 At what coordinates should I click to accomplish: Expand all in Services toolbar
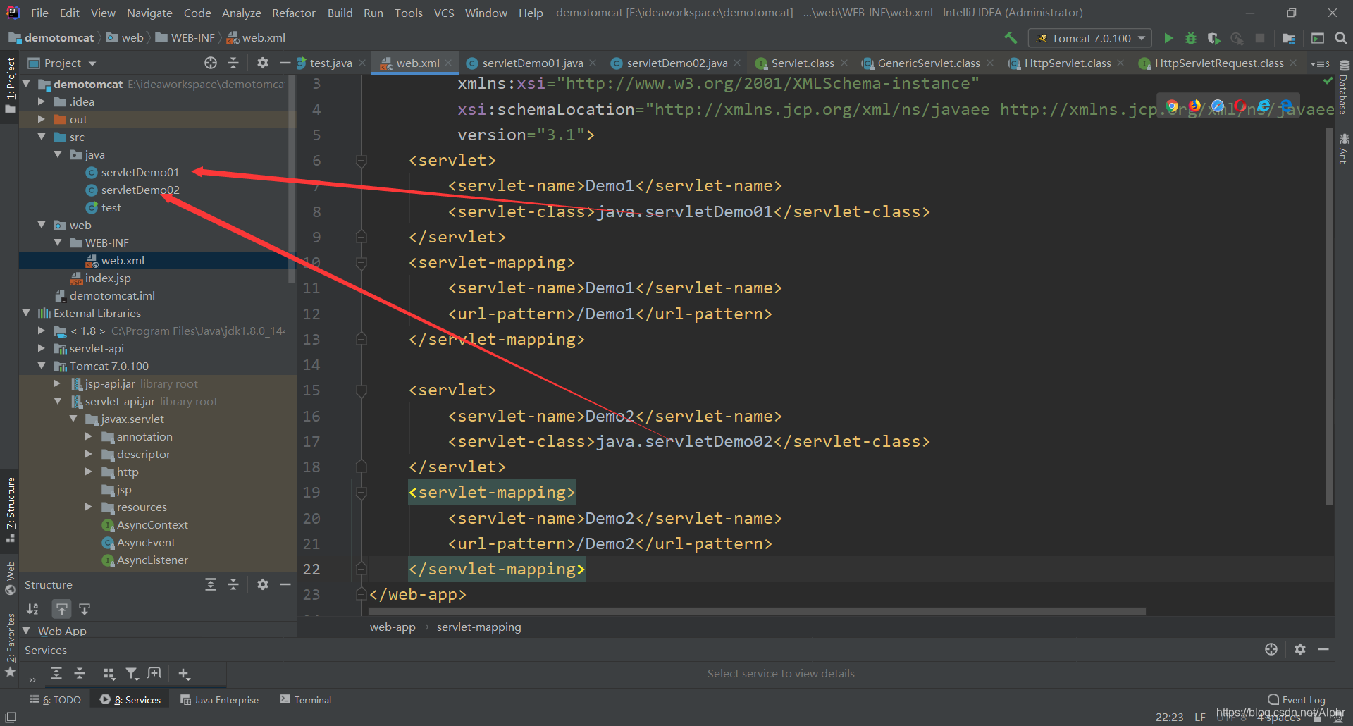click(56, 673)
